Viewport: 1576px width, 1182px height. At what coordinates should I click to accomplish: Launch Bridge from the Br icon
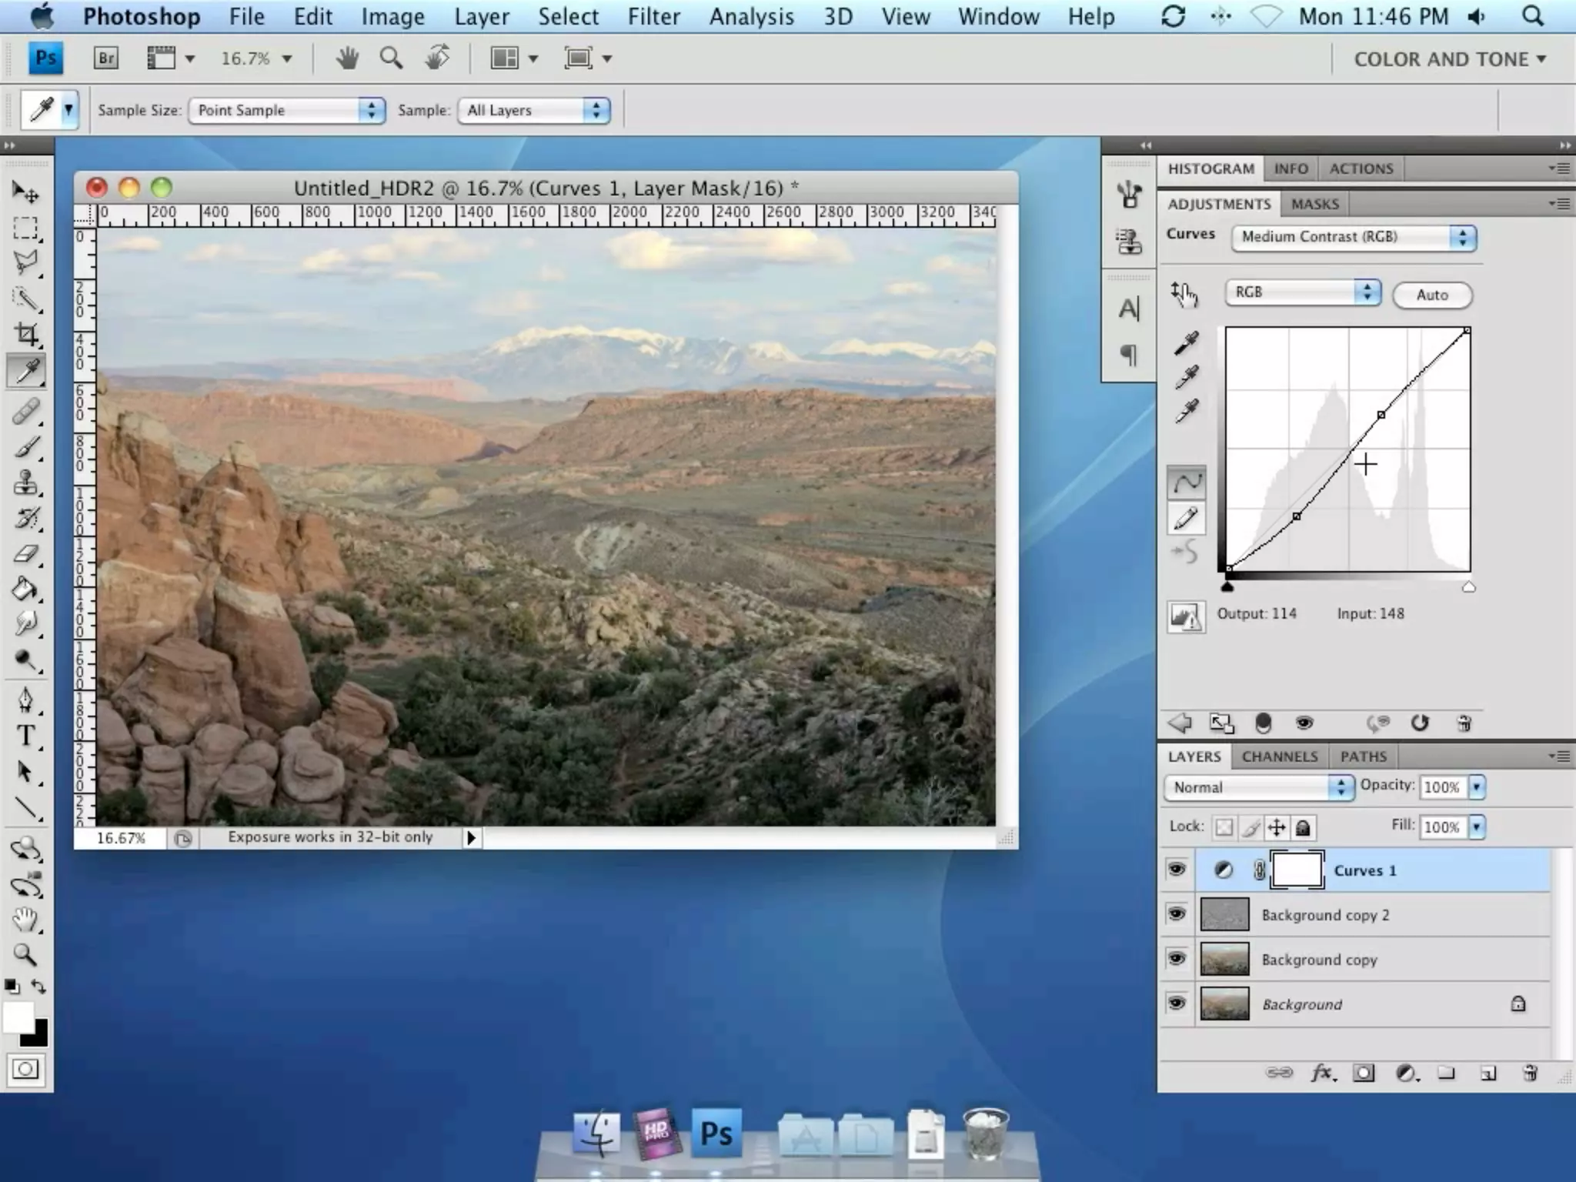click(x=106, y=58)
